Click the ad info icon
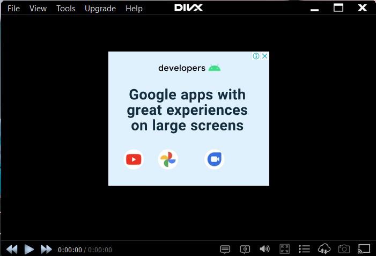376x256 pixels. click(256, 56)
